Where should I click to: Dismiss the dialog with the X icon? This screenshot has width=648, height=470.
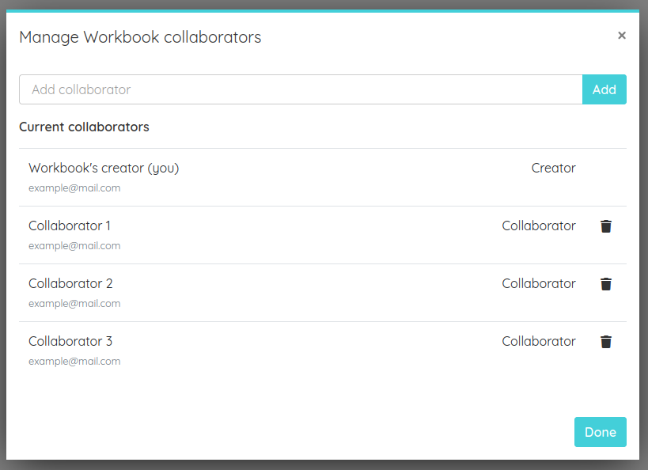point(622,35)
